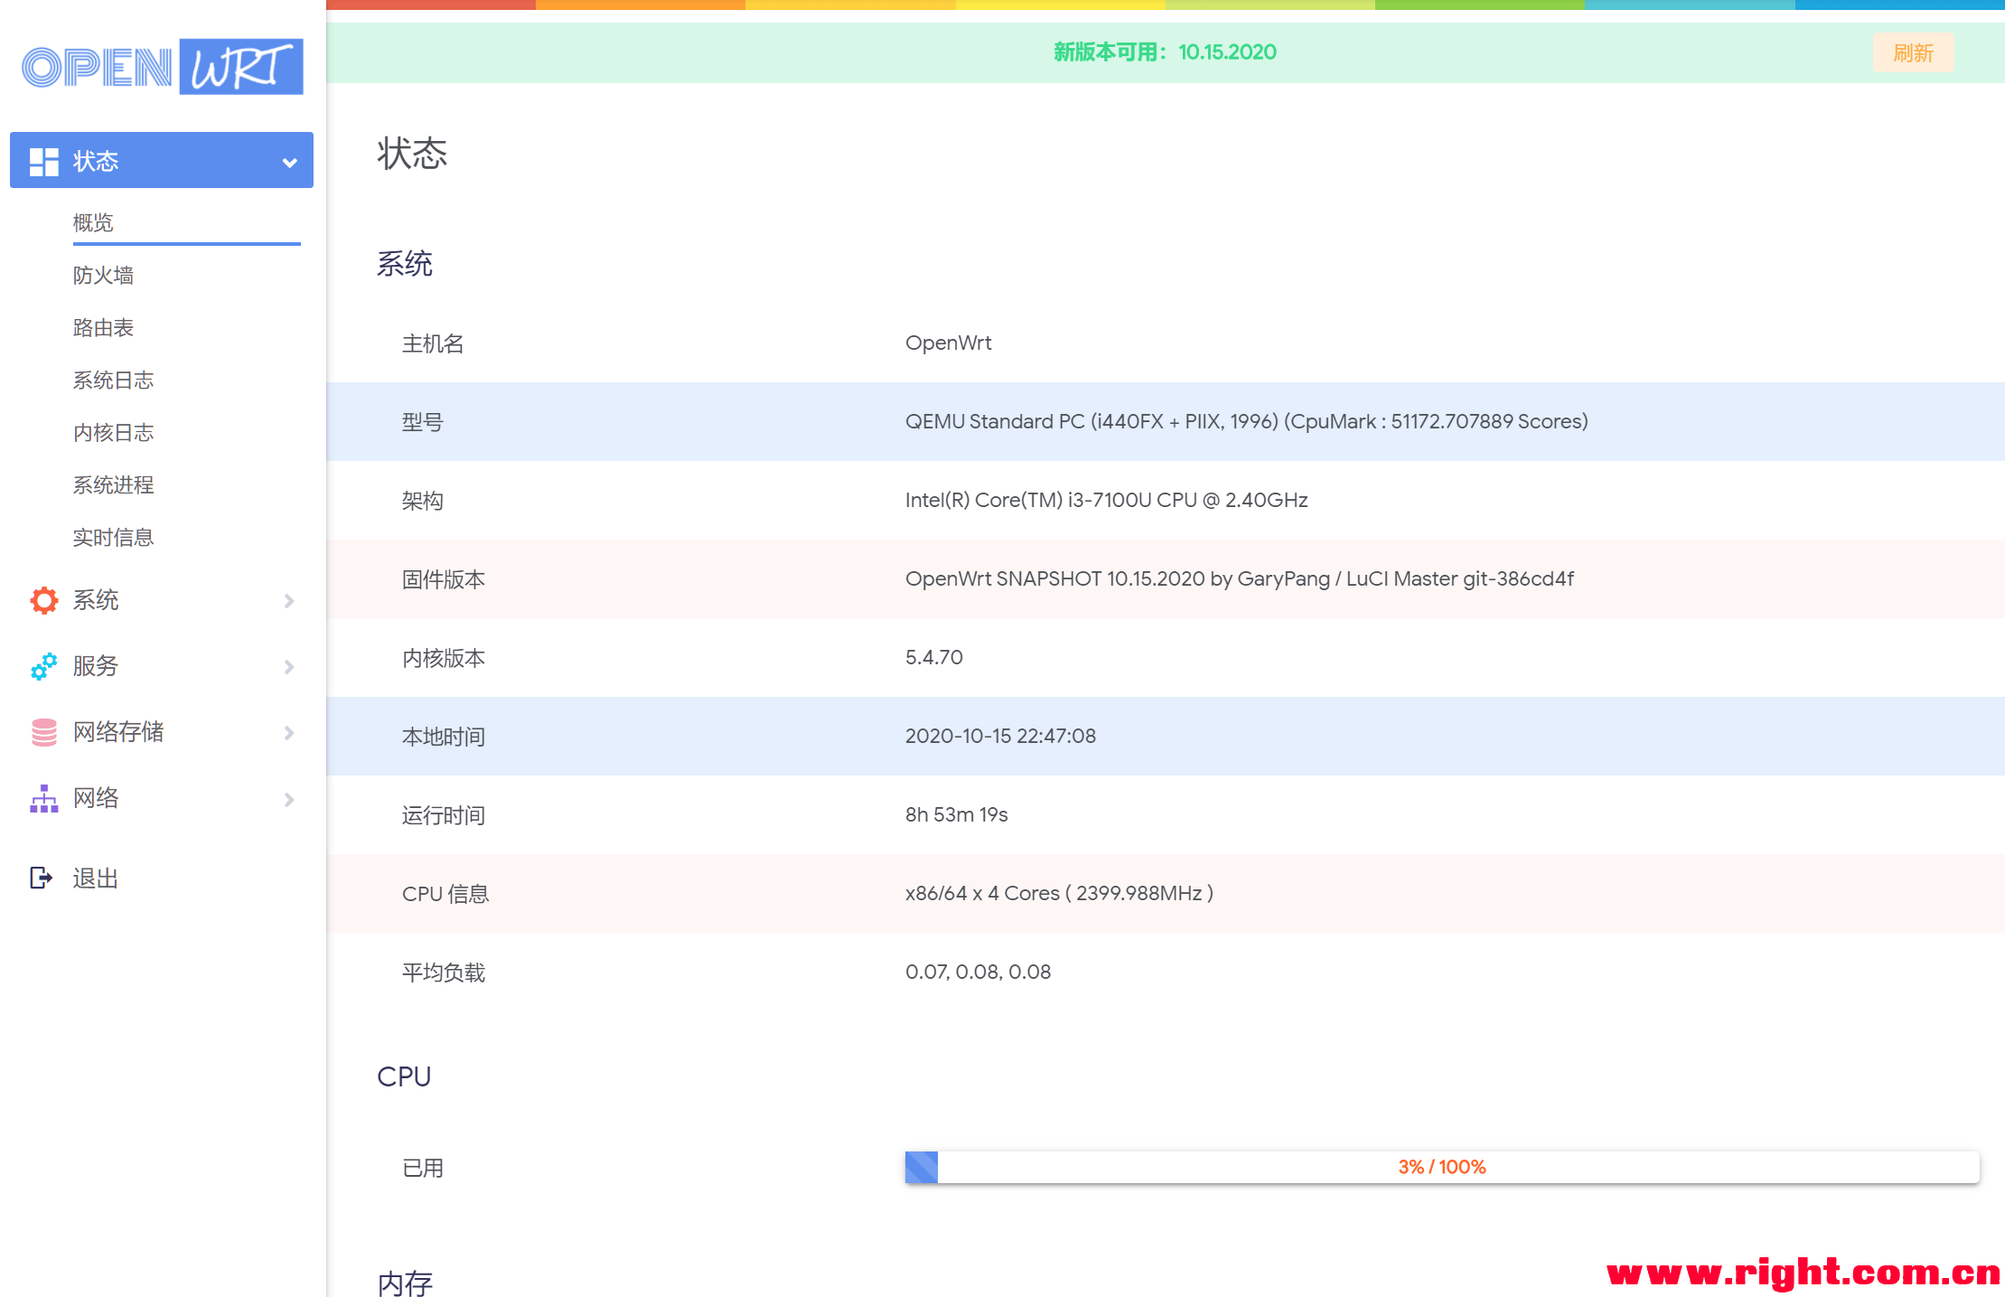Image resolution: width=2005 pixels, height=1297 pixels.
Task: Click 退出 to log out
Action: (x=96, y=879)
